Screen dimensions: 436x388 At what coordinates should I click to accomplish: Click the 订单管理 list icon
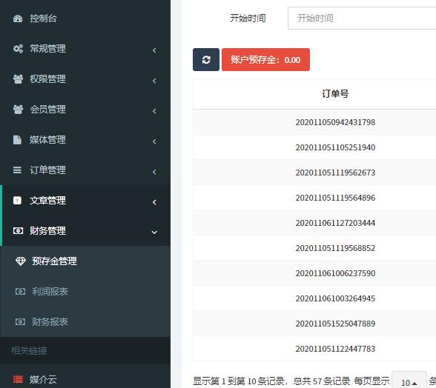17,170
